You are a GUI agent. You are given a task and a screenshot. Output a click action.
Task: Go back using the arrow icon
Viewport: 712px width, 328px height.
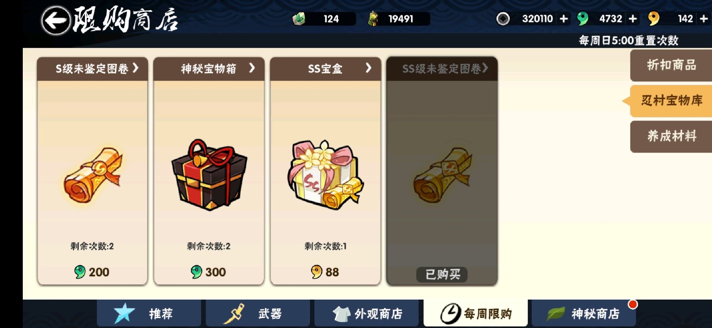[56, 20]
